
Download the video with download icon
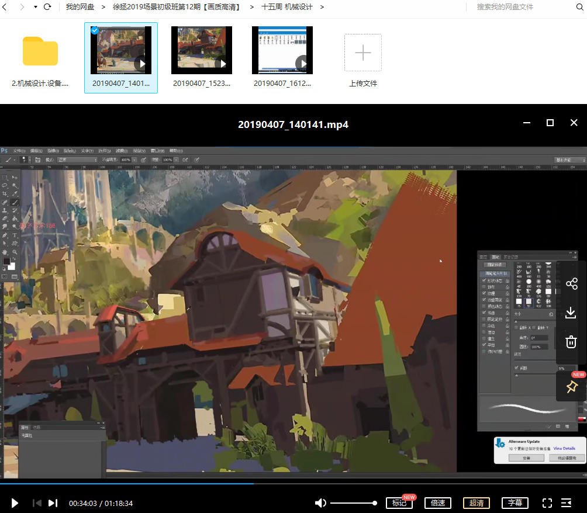[571, 313]
